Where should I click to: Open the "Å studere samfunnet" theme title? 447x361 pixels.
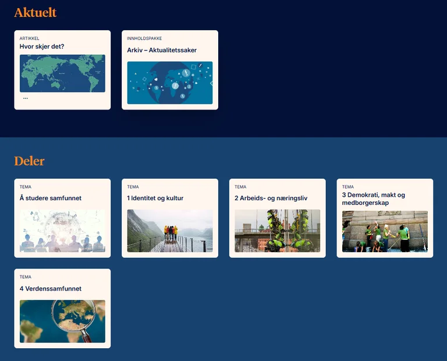(51, 198)
